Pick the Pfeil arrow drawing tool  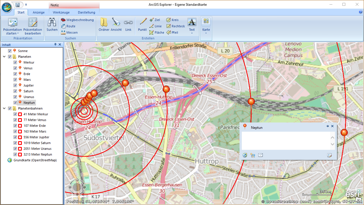(172, 32)
